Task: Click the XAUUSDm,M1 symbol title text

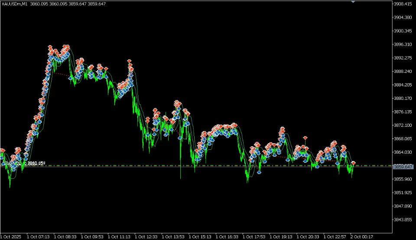Action: [14, 4]
